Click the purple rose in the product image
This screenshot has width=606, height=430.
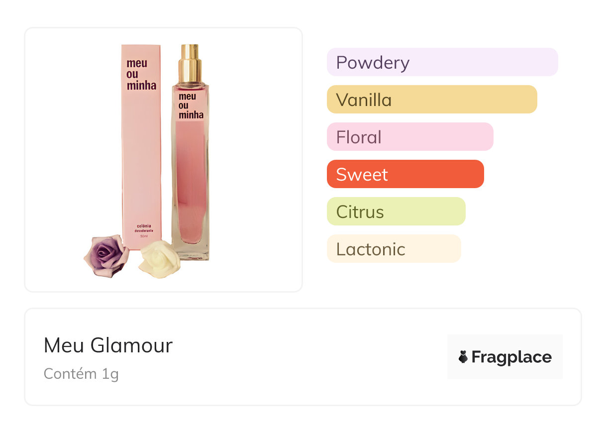[x=105, y=255]
